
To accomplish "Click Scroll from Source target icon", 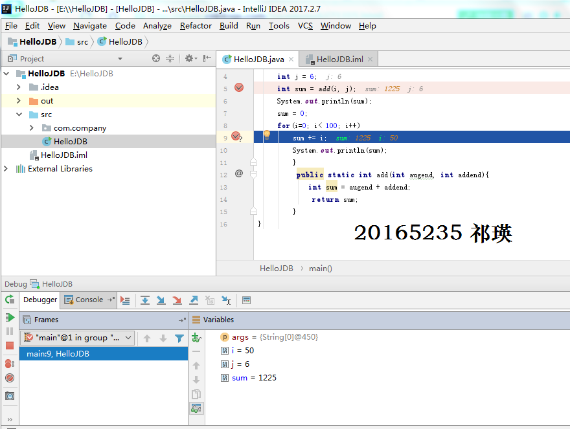I will point(156,58).
